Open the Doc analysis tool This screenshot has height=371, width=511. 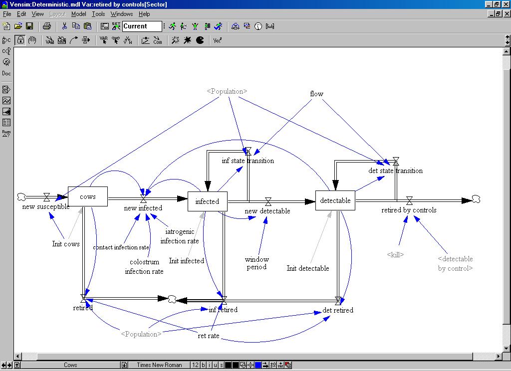6,73
